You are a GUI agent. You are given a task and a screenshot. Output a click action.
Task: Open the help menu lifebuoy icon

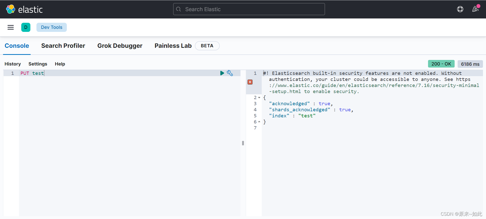click(460, 9)
